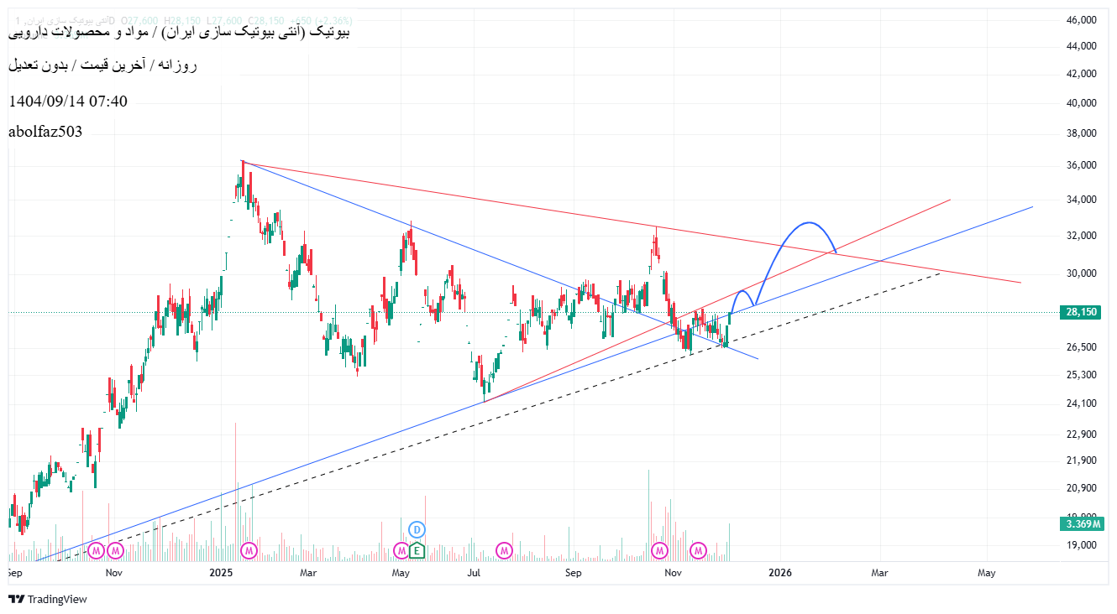This screenshot has height=614, width=1117.
Task: Click the abolfaz503 watermark text
Action: click(x=45, y=132)
